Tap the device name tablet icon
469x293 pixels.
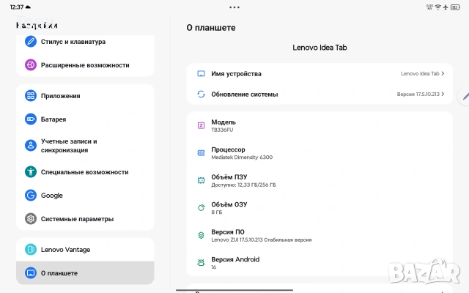tap(201, 73)
